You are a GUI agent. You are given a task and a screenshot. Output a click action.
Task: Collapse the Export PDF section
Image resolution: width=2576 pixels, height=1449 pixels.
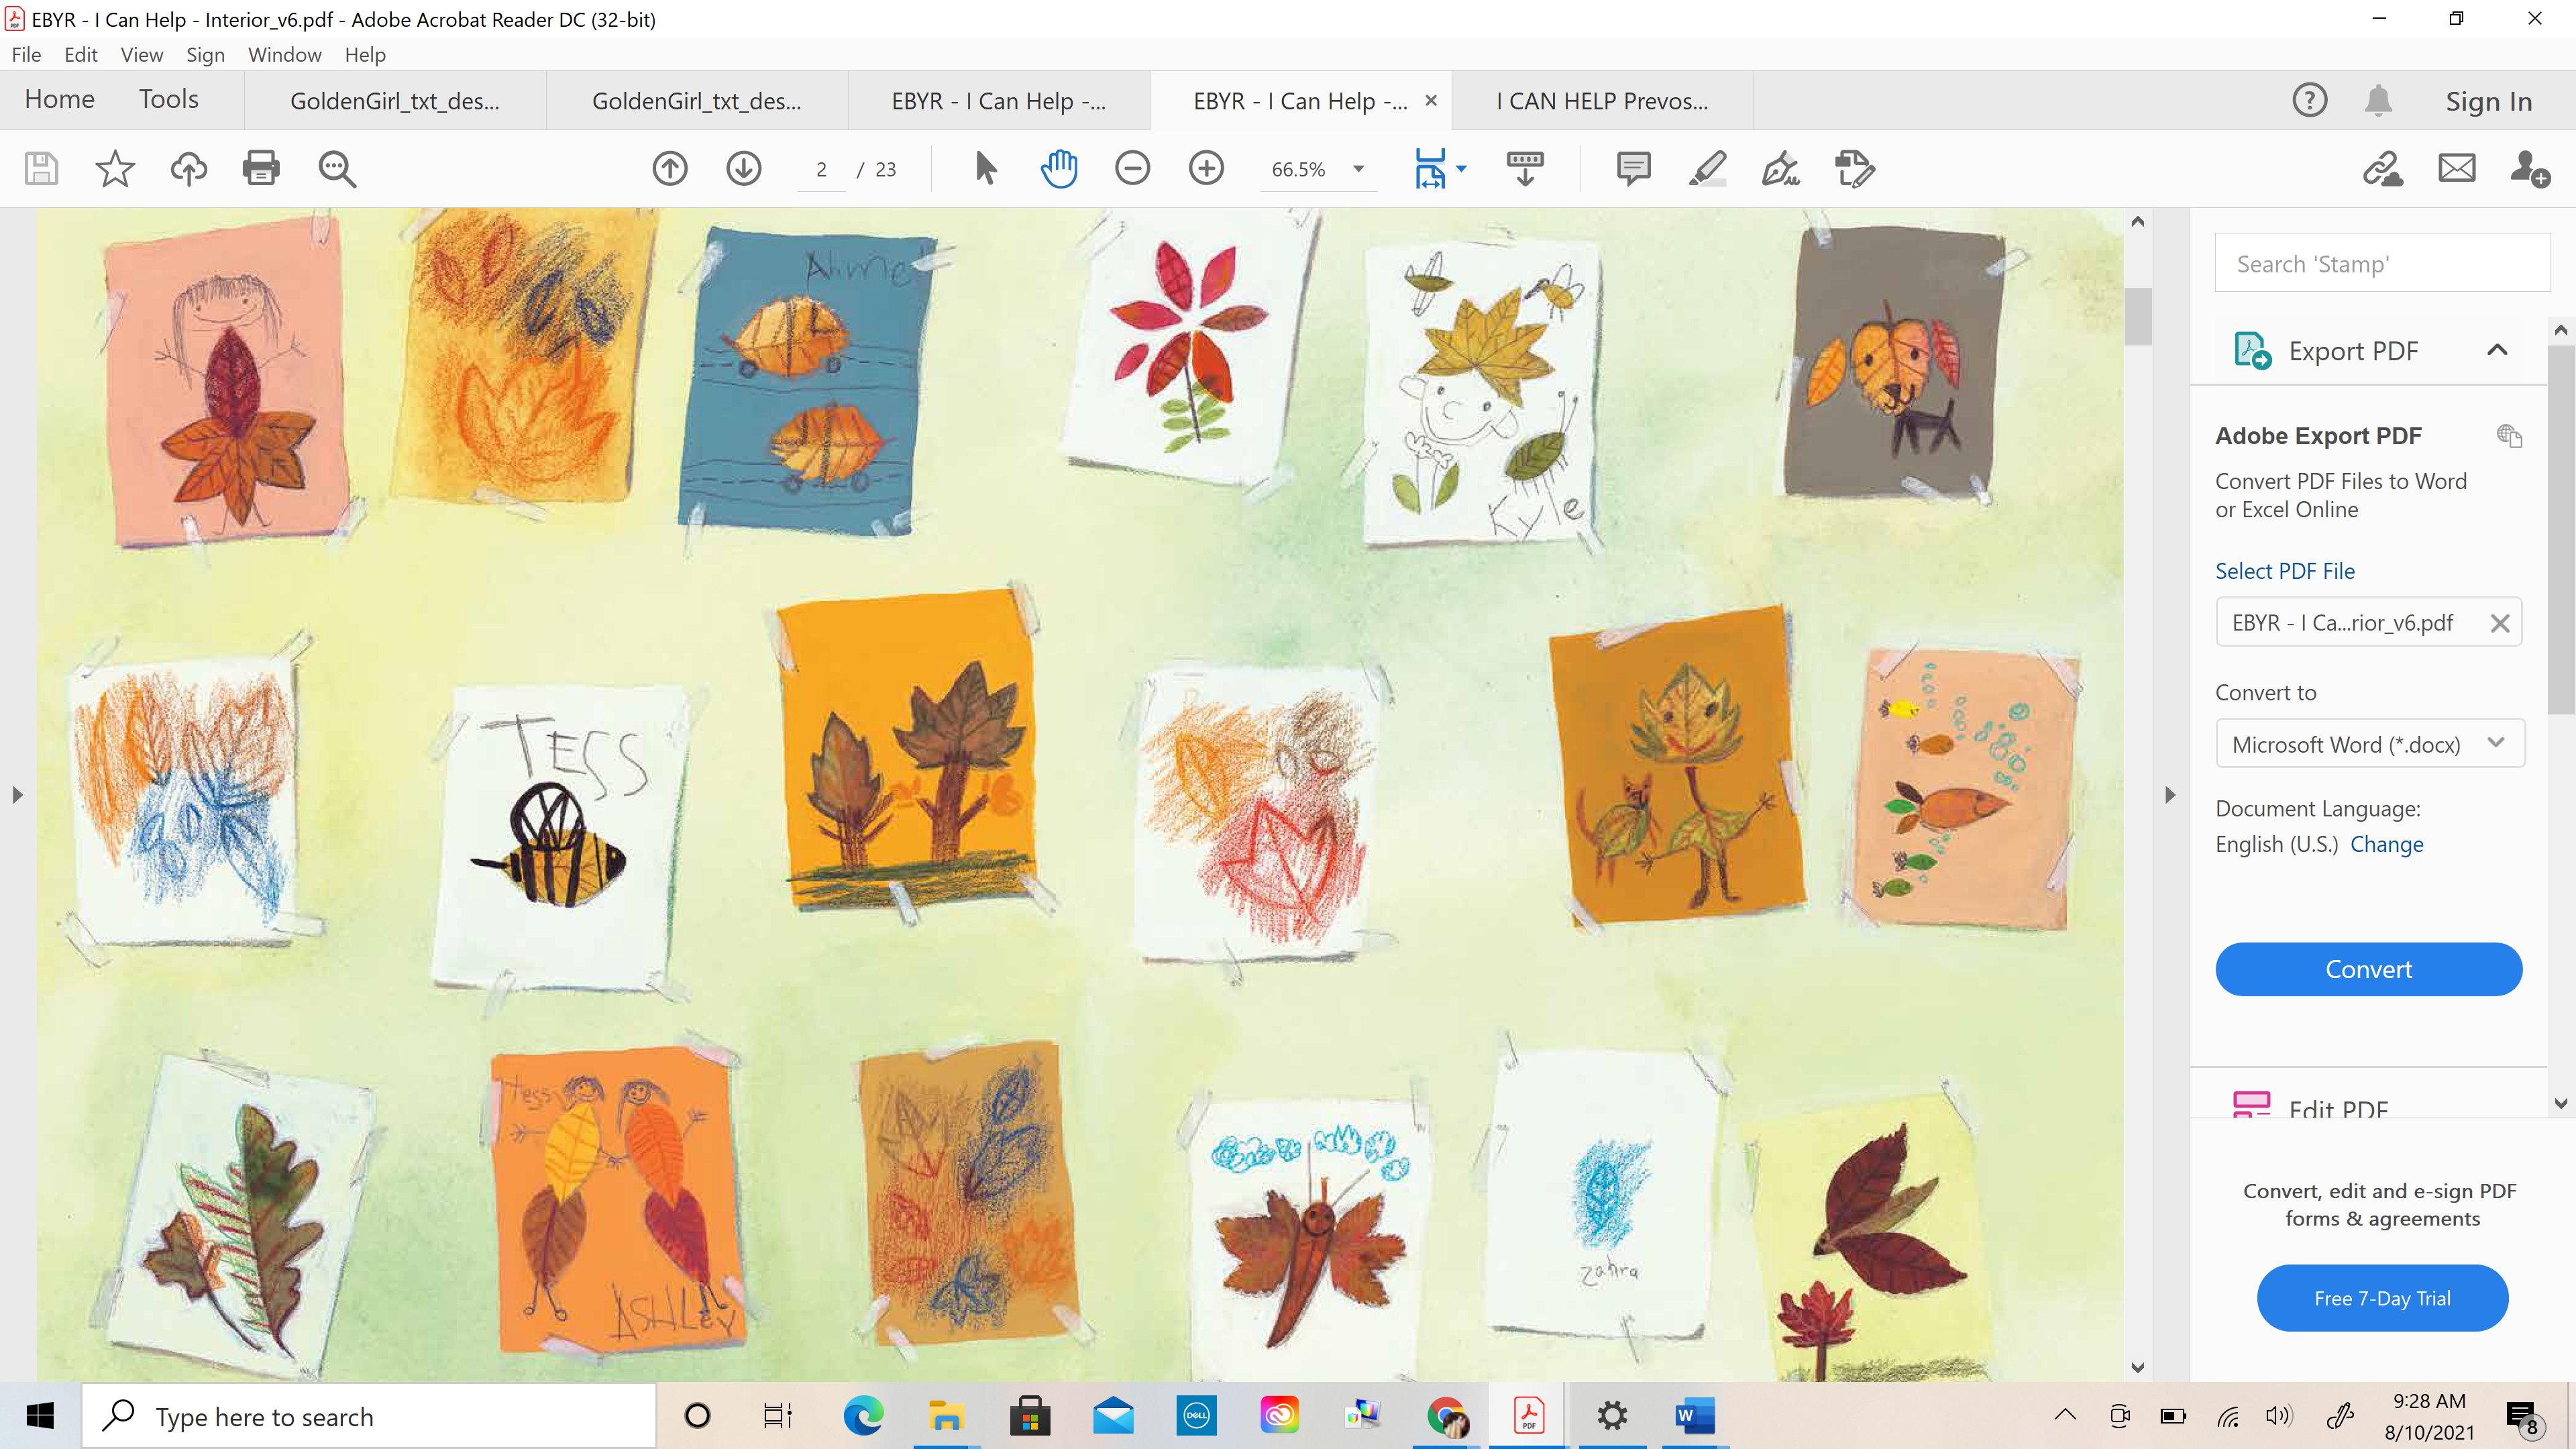coord(2496,350)
